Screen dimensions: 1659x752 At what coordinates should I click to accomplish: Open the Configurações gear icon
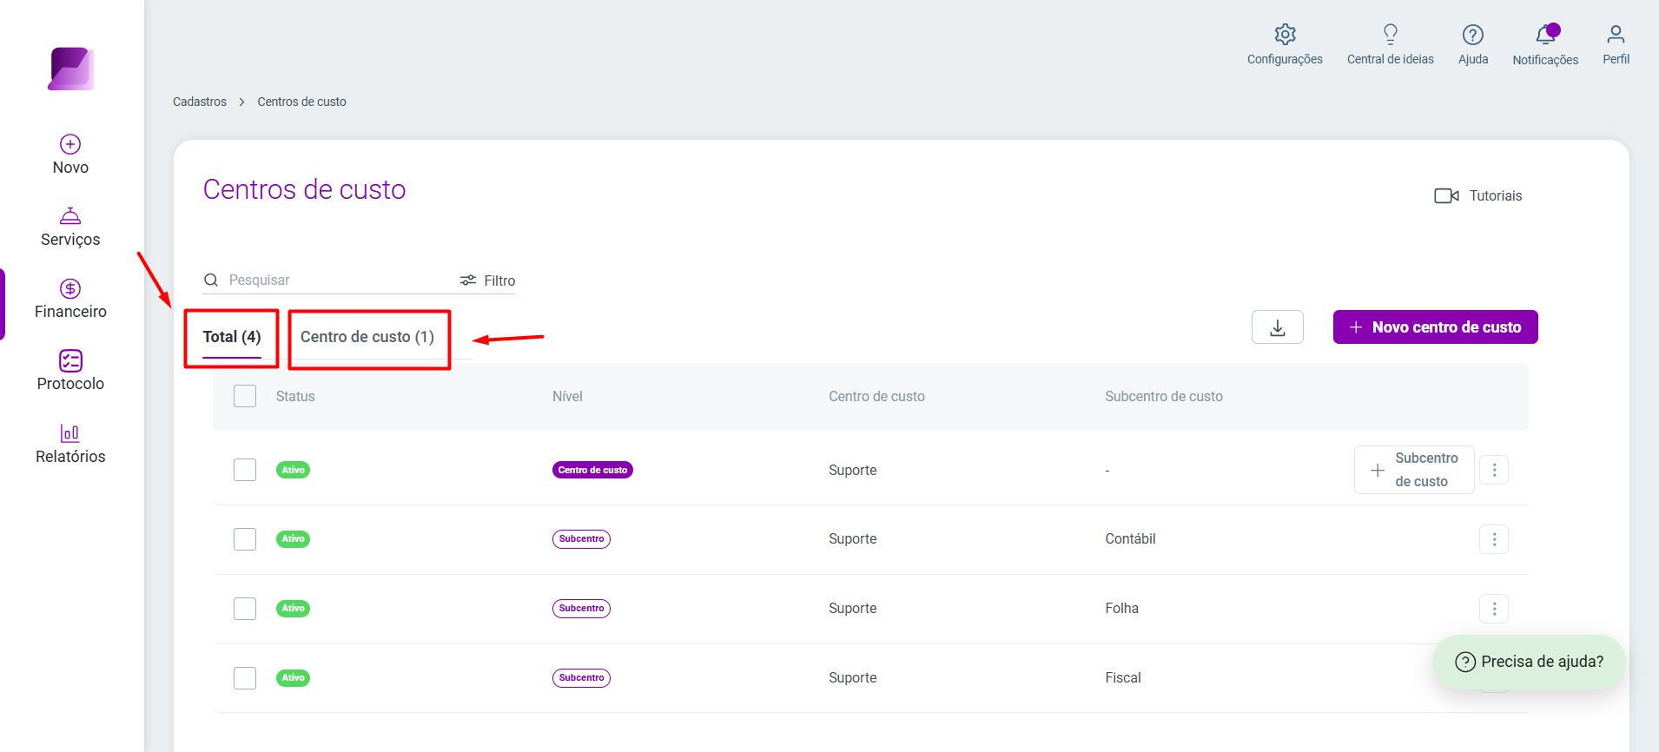click(1285, 35)
